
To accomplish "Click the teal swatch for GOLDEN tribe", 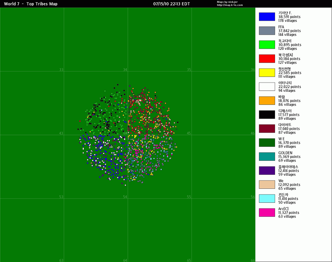I will pyautogui.click(x=267, y=157).
